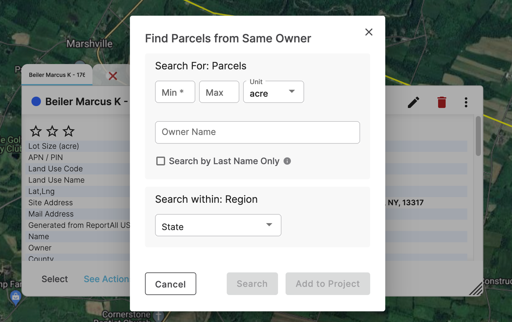The image size is (512, 322).
Task: Click the pencil edit icon on the parcel panel
Action: pyautogui.click(x=413, y=102)
